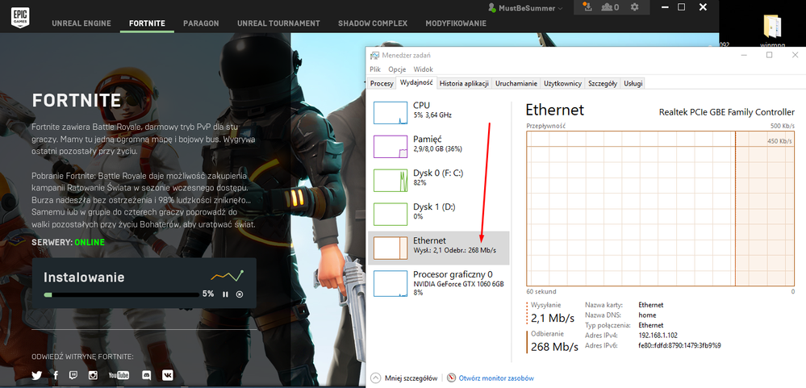The image size is (806, 388).
Task: Switch to the Procesy tab
Action: tap(381, 83)
